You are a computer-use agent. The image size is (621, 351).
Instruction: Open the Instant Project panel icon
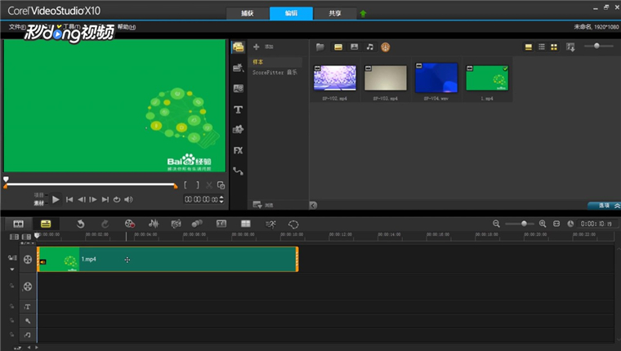238,68
